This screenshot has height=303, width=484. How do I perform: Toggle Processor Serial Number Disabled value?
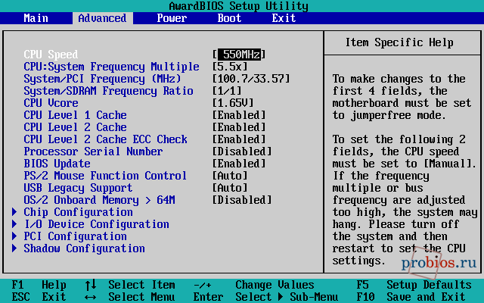tap(242, 151)
